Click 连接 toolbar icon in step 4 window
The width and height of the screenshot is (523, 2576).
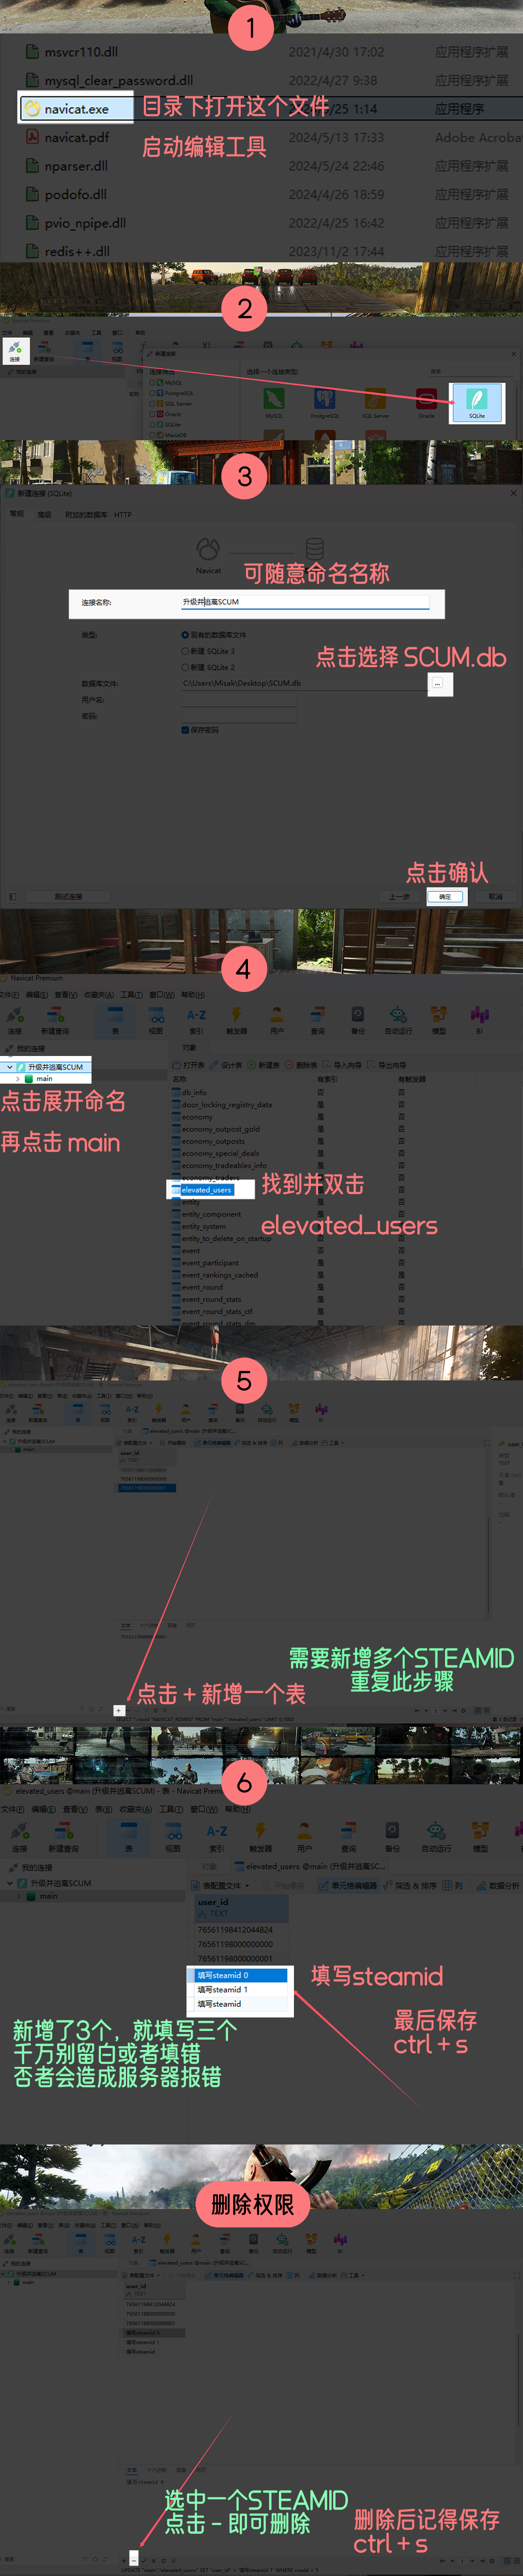pos(14,1020)
